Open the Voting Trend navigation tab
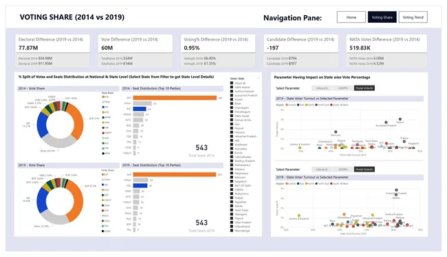Viewport: 447px width, 257px height. pos(413,17)
